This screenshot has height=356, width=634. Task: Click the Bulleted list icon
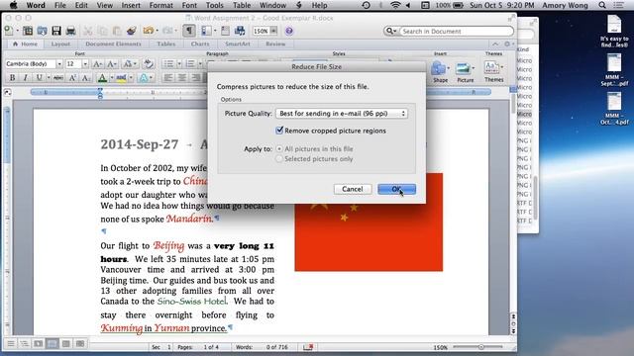pos(168,63)
